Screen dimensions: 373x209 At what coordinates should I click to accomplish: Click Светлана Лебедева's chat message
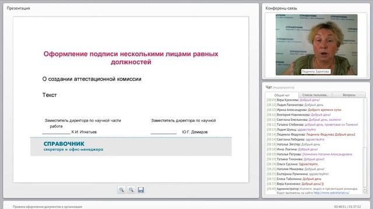click(x=295, y=139)
